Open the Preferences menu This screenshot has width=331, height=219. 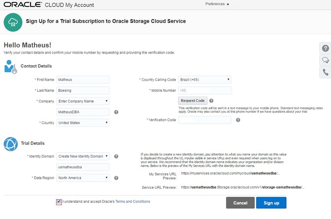(217, 4)
